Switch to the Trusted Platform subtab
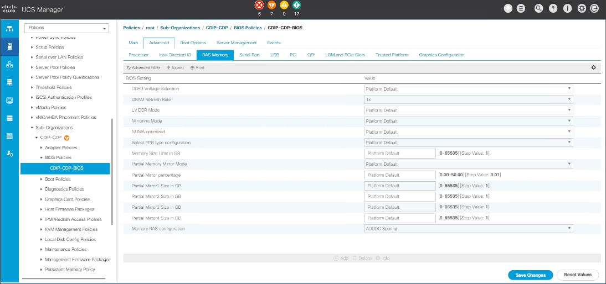 [392, 55]
